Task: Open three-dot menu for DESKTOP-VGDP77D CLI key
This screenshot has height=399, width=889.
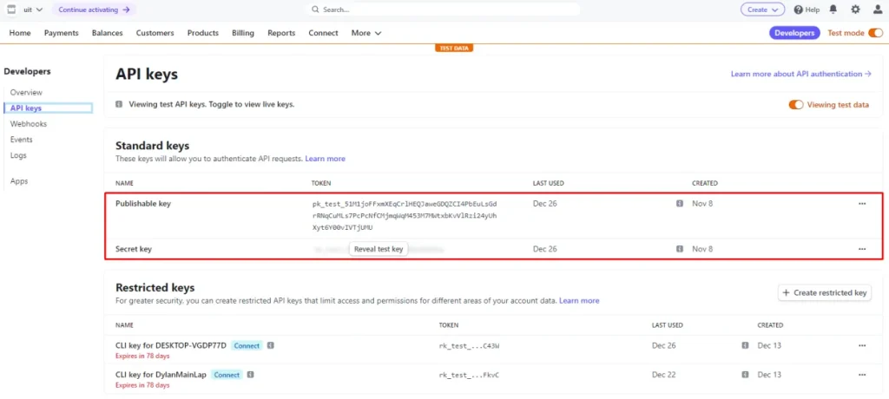Action: 861,345
